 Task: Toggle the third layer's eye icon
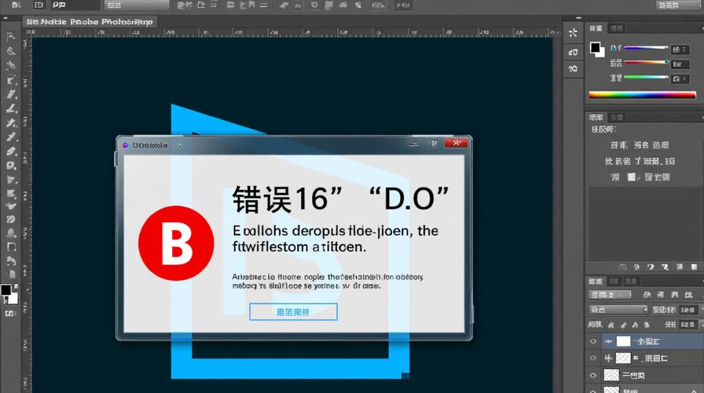[x=593, y=375]
